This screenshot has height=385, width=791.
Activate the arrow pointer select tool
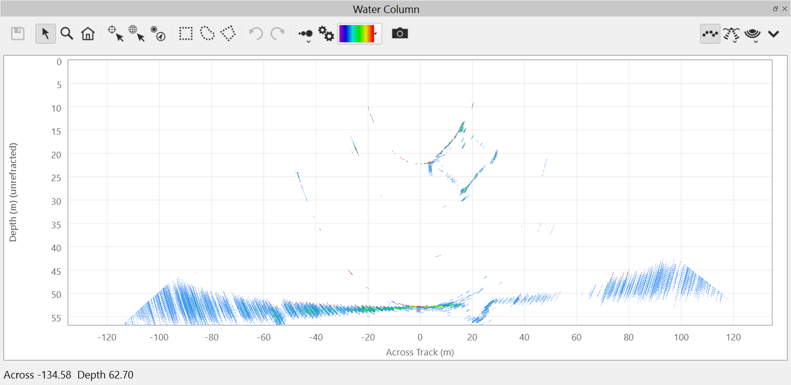coord(45,34)
